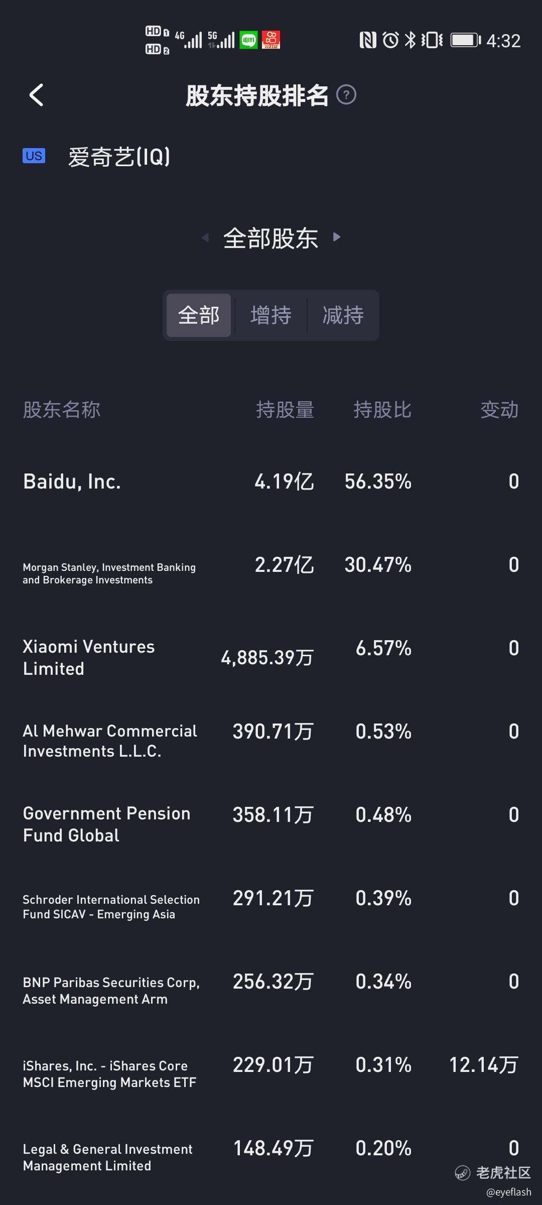Viewport: 542px width, 1205px height.
Task: Tap the back arrow icon
Action: point(37,95)
